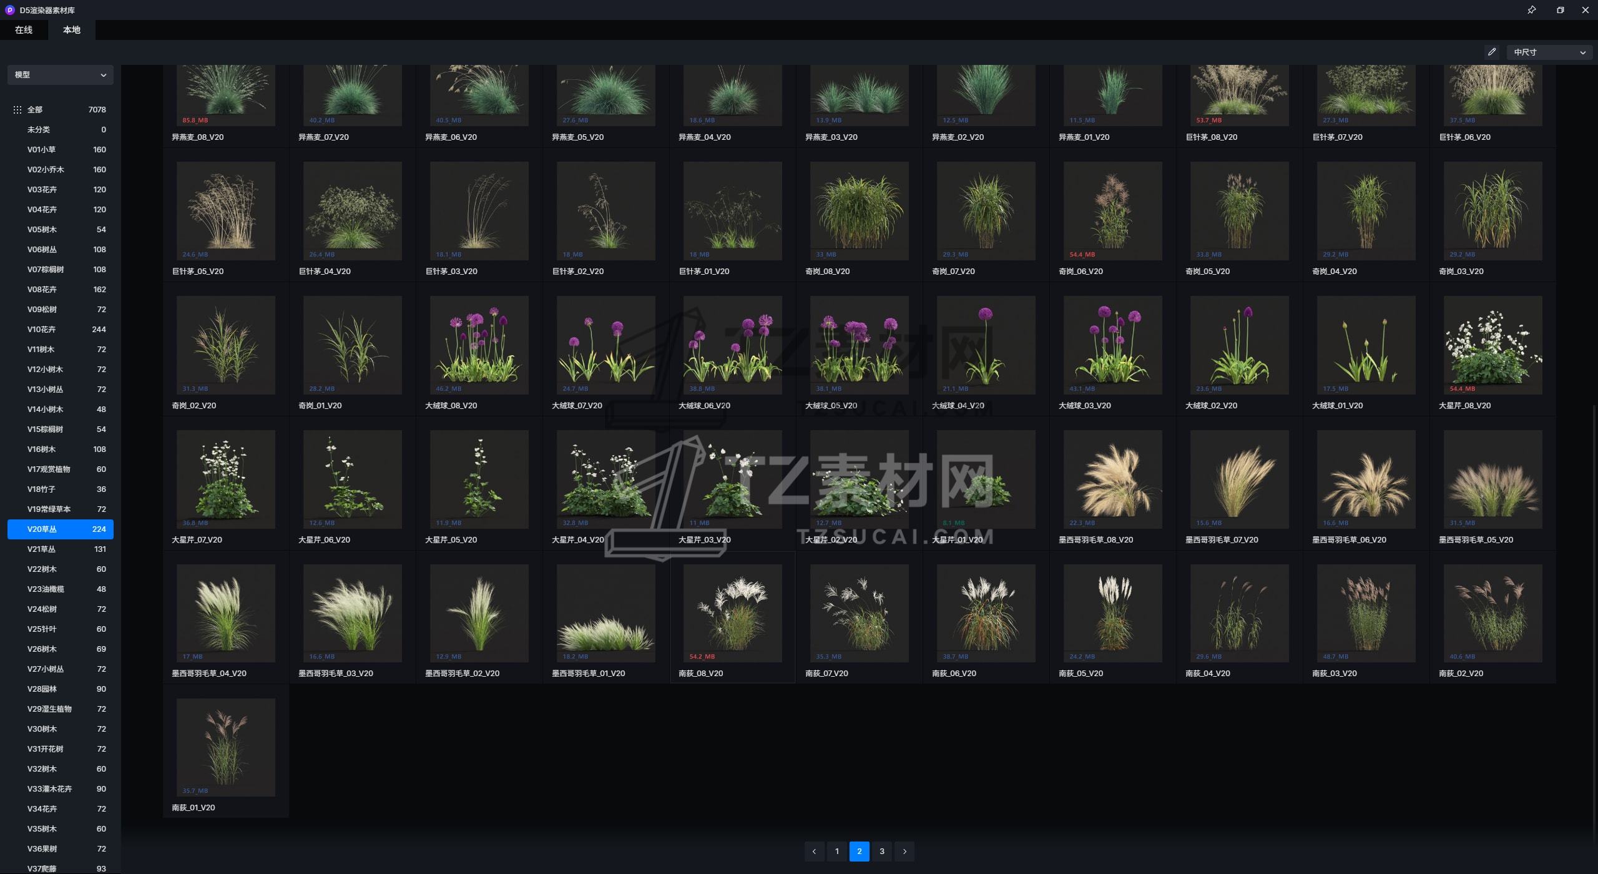The image size is (1598, 874).
Task: Switch to the 在线 tab
Action: click(x=24, y=30)
